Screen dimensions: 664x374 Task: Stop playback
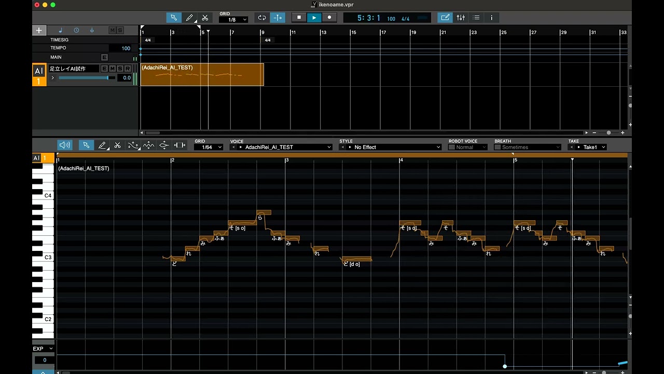(299, 18)
